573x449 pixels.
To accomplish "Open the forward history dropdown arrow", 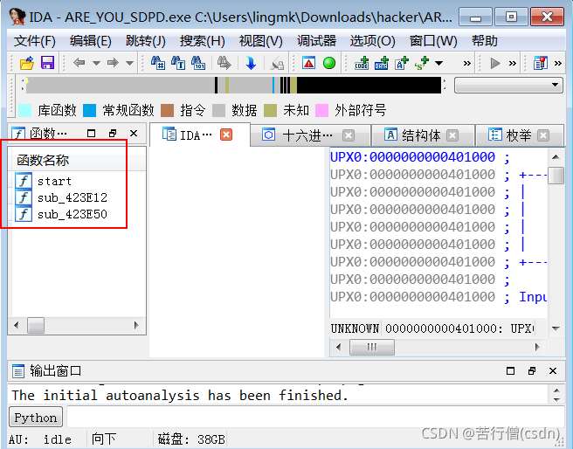I will (x=129, y=63).
